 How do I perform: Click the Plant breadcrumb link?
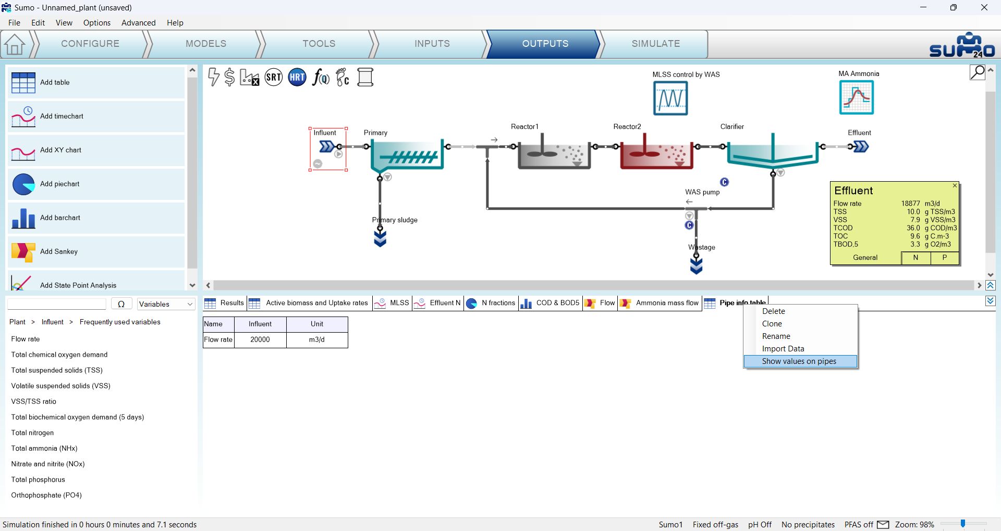[x=17, y=322]
